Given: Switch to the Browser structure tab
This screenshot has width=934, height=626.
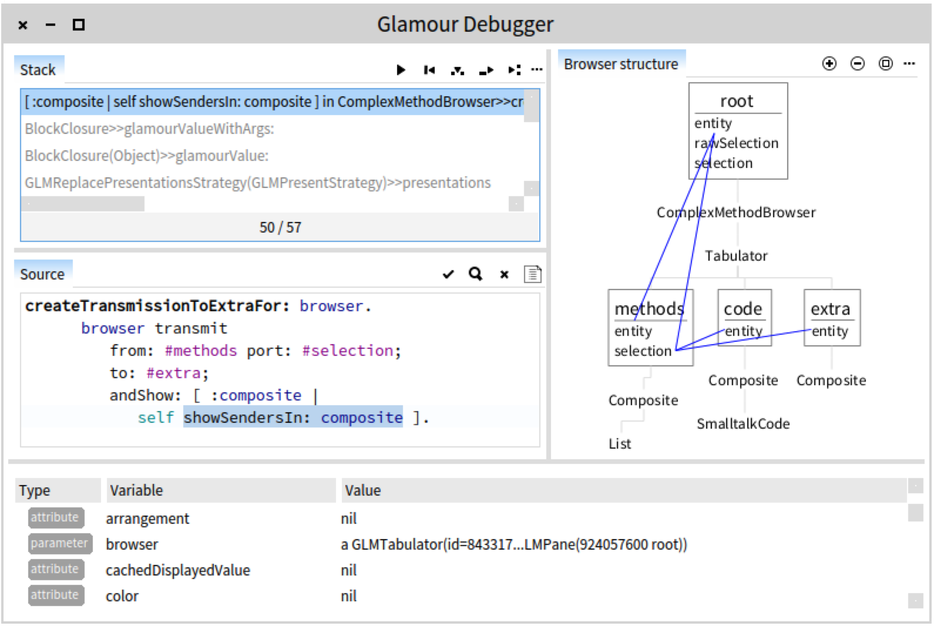Looking at the screenshot, I should point(621,64).
